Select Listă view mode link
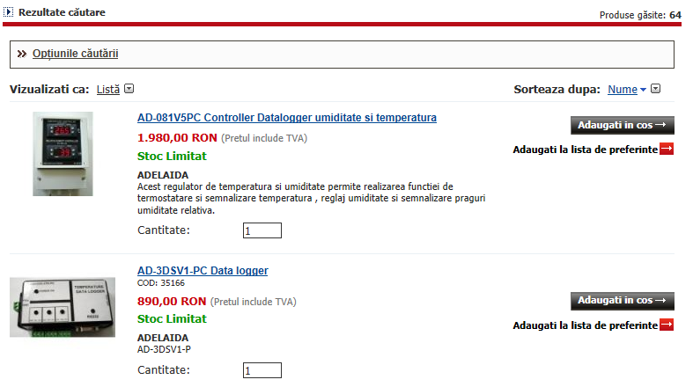693x387 pixels. pyautogui.click(x=108, y=90)
